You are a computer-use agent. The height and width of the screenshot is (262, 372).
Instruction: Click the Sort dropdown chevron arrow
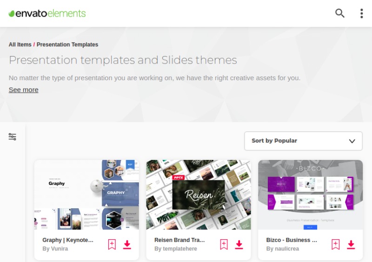pyautogui.click(x=352, y=141)
